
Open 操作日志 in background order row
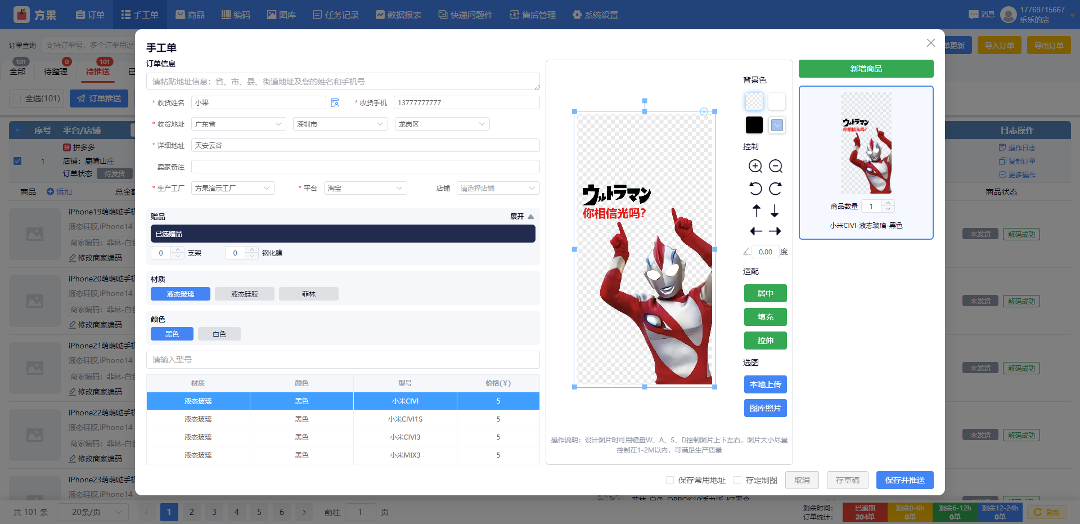[1017, 147]
